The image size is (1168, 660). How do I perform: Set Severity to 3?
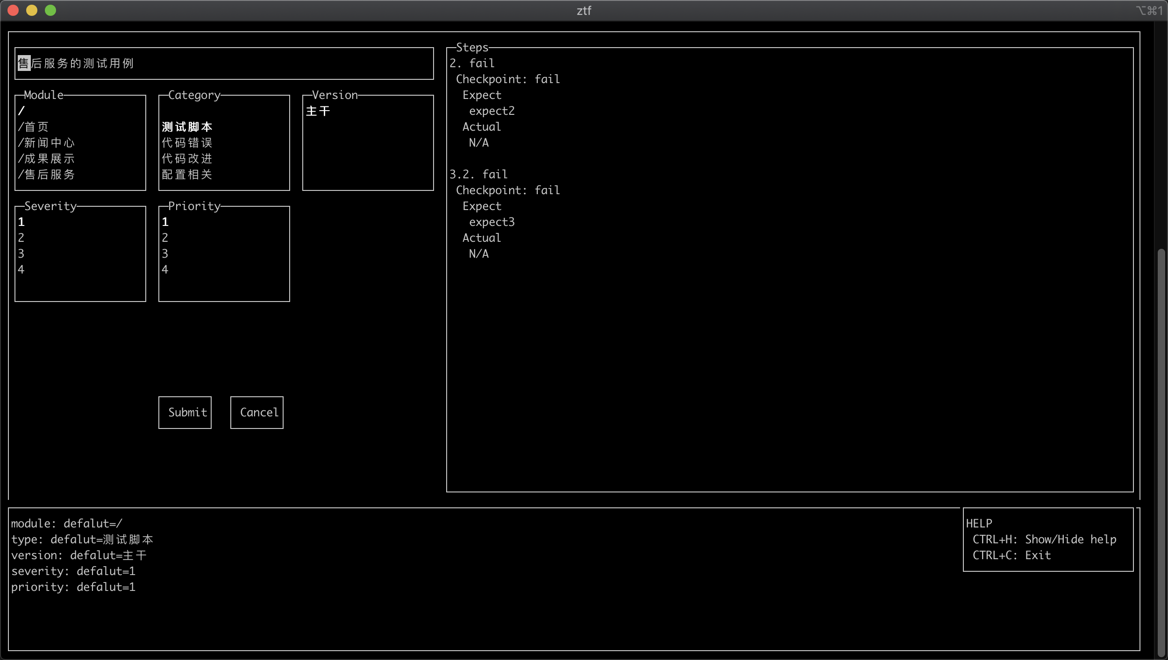point(21,254)
